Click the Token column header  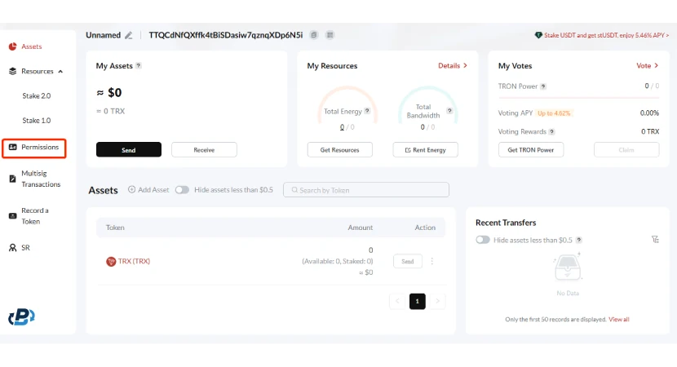pos(115,228)
